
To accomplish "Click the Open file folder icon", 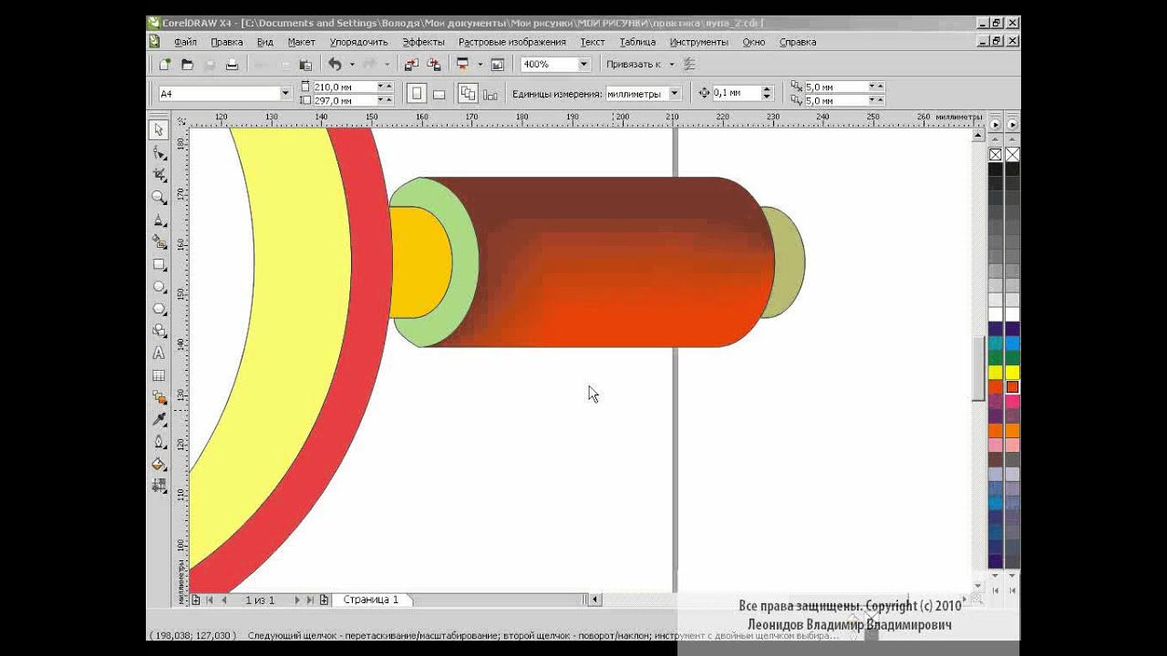I will click(x=187, y=65).
